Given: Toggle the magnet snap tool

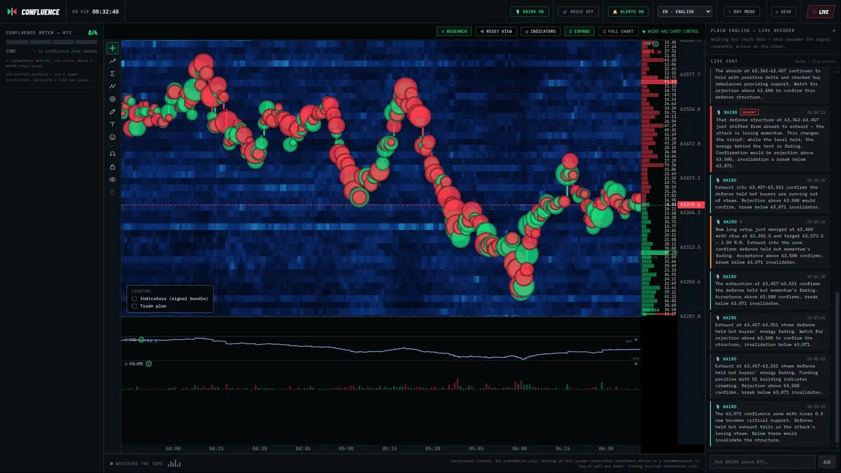Looking at the screenshot, I should click(x=112, y=154).
